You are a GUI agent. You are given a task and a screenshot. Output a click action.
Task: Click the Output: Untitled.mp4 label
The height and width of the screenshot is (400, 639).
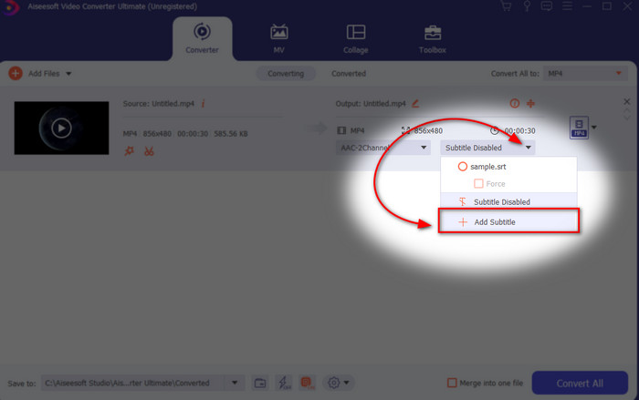click(371, 104)
